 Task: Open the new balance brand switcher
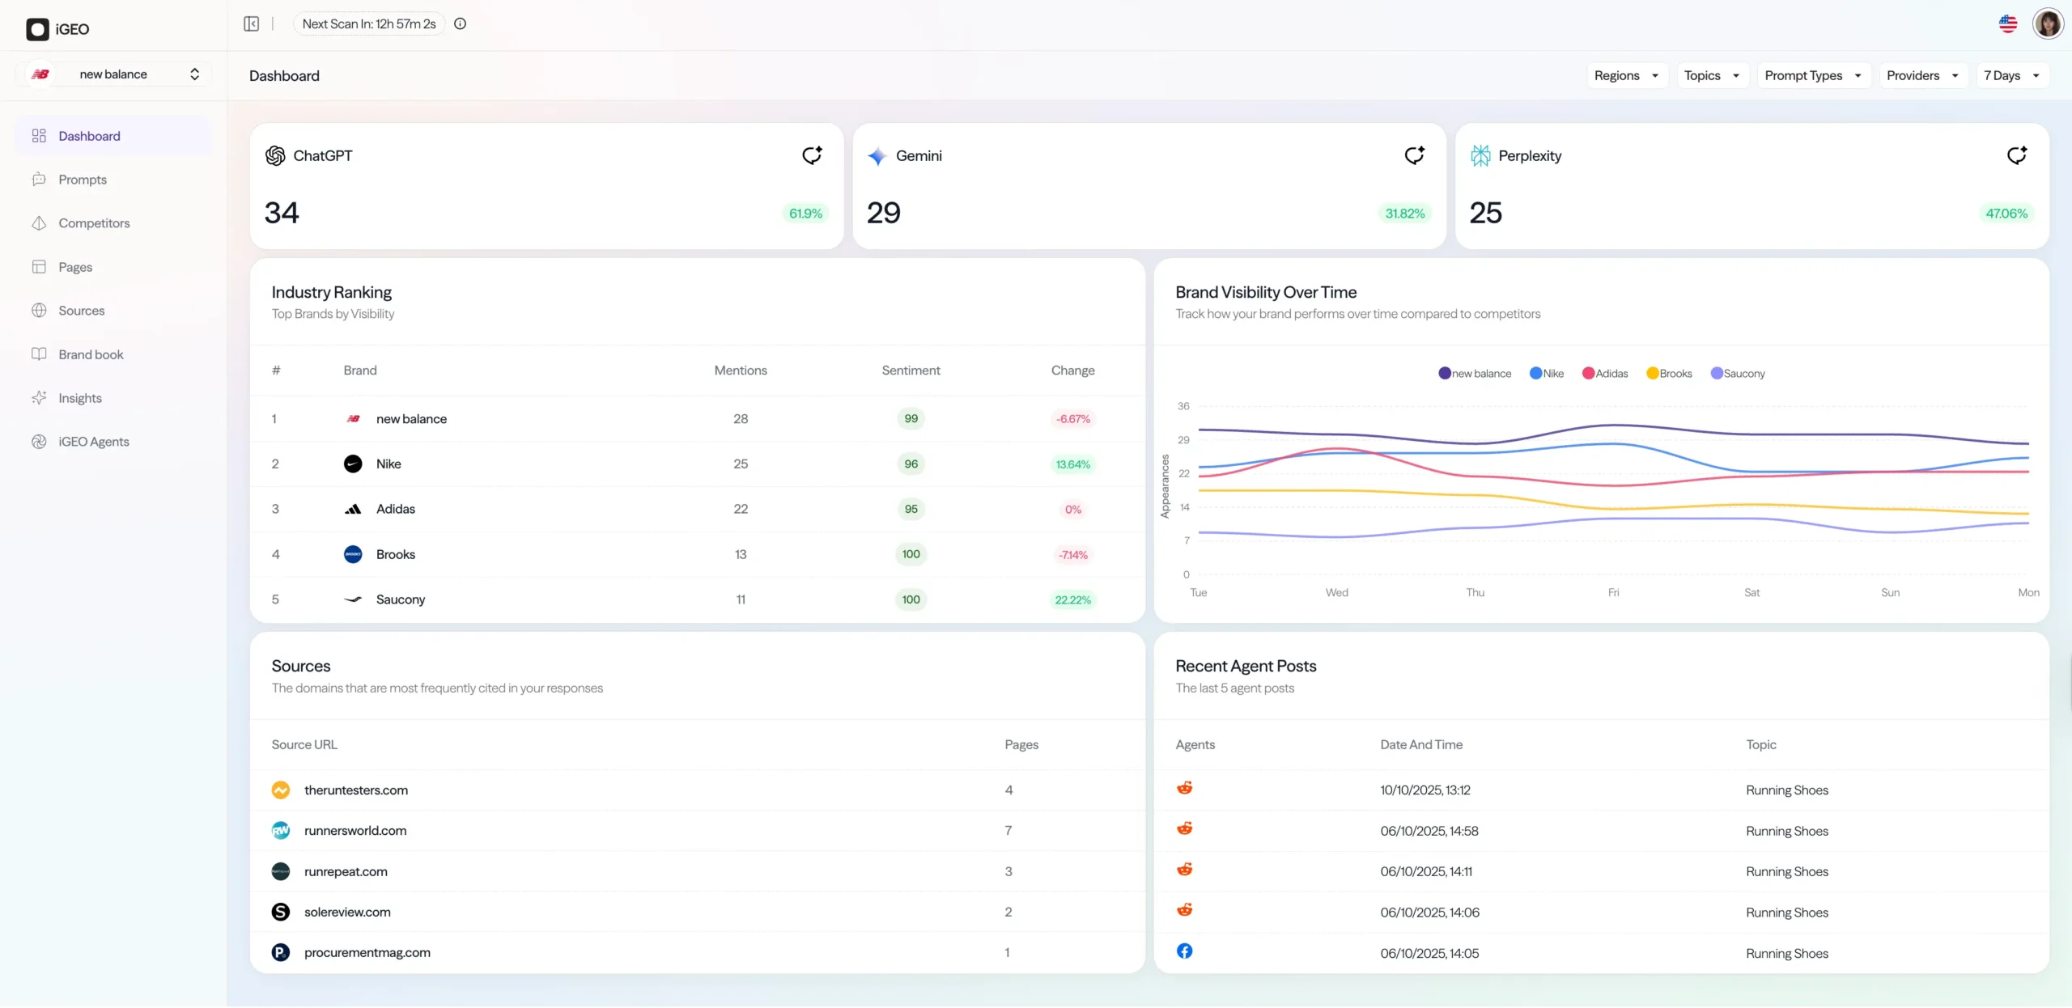[x=113, y=74]
